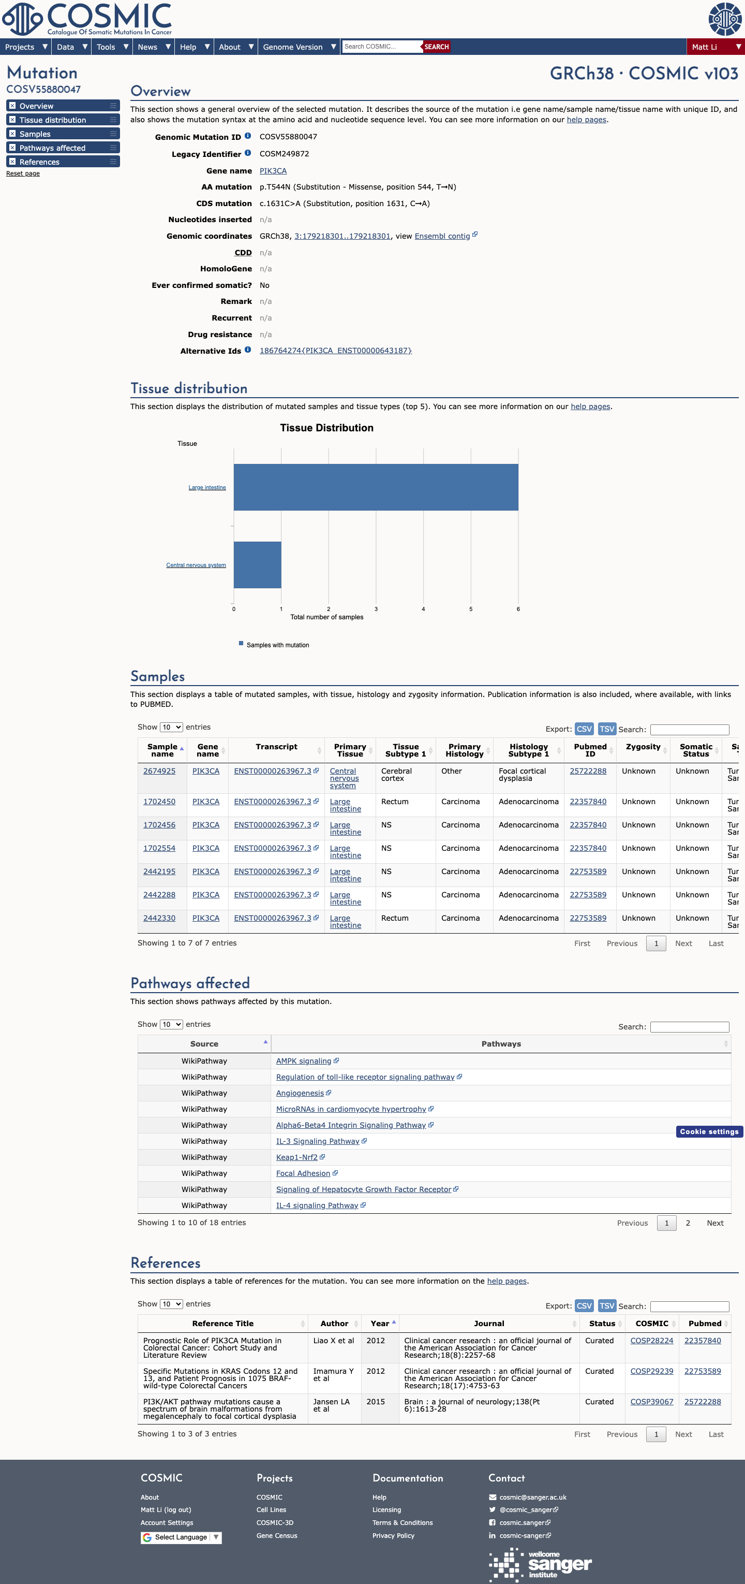This screenshot has height=1584, width=745.
Task: Open COSP28224 in the References table
Action: pos(652,1341)
